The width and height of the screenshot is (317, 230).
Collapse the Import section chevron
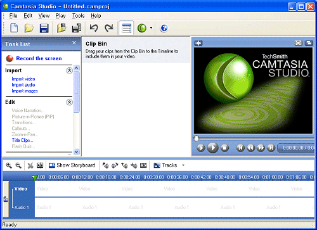coord(69,70)
